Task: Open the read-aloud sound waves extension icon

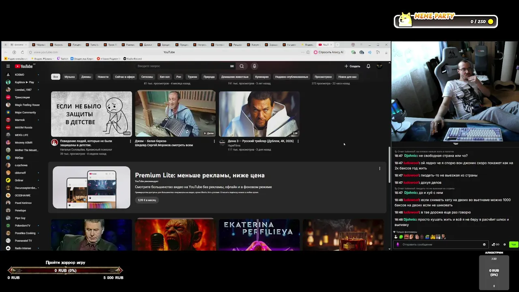Action: pyautogui.click(x=369, y=52)
